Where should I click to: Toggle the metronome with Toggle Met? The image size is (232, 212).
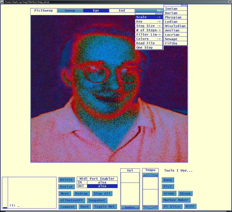[104, 206]
